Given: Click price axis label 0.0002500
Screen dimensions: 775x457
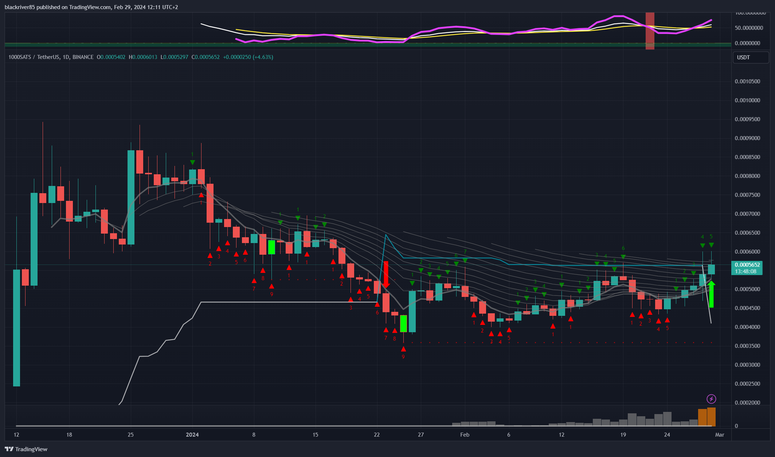Looking at the screenshot, I should pos(748,384).
